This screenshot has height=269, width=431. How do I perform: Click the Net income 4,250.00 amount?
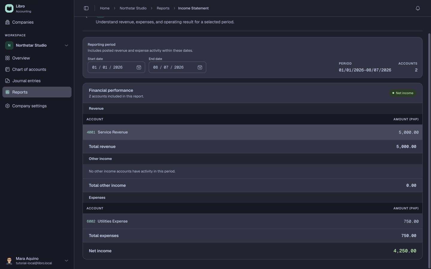(x=405, y=251)
